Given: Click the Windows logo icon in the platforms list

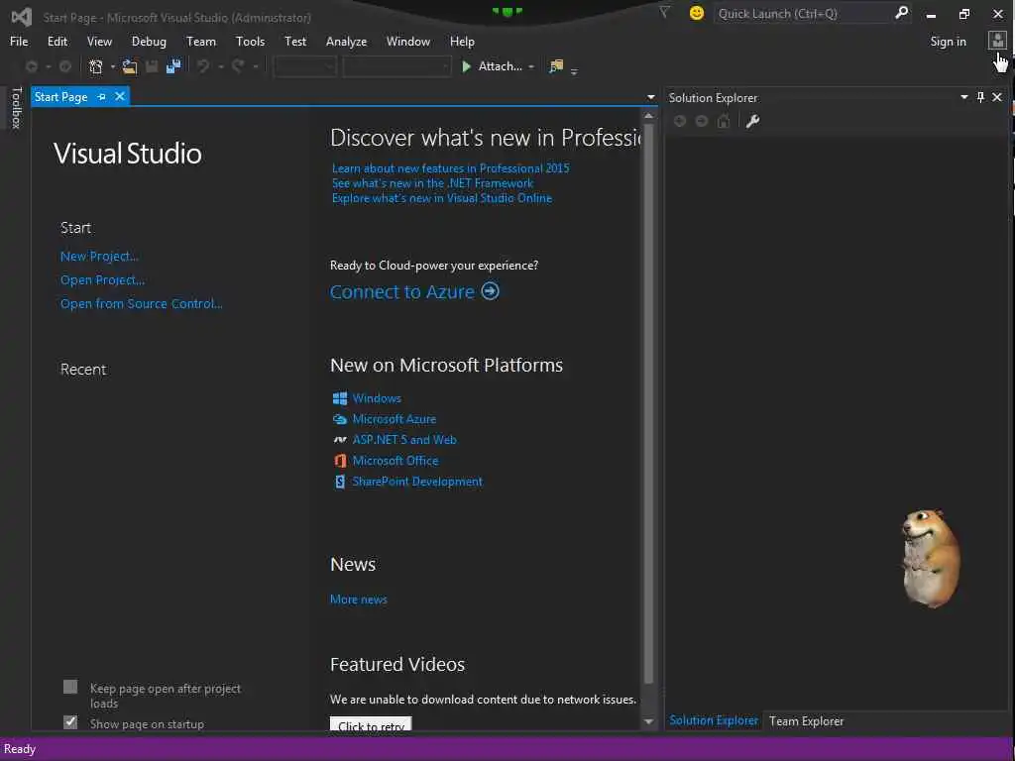Looking at the screenshot, I should 340,398.
